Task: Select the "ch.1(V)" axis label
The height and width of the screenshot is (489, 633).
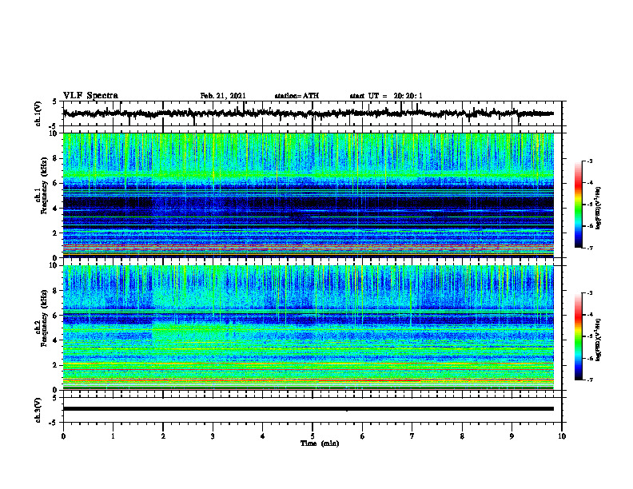Action: (38, 113)
